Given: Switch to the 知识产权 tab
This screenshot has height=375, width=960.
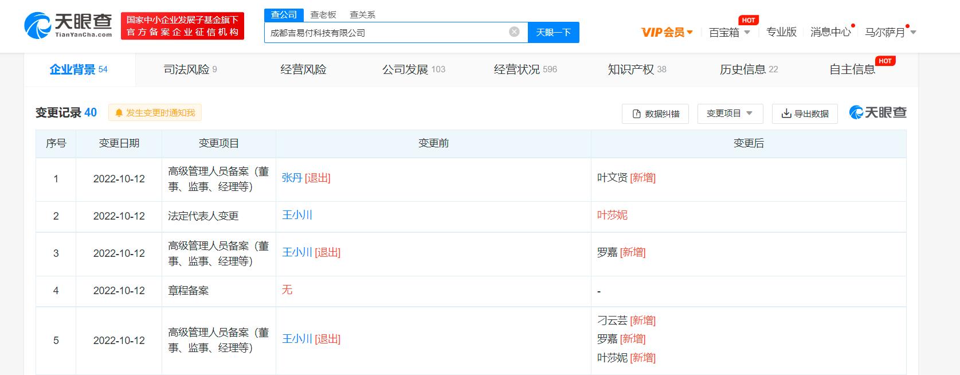Looking at the screenshot, I should (636, 69).
